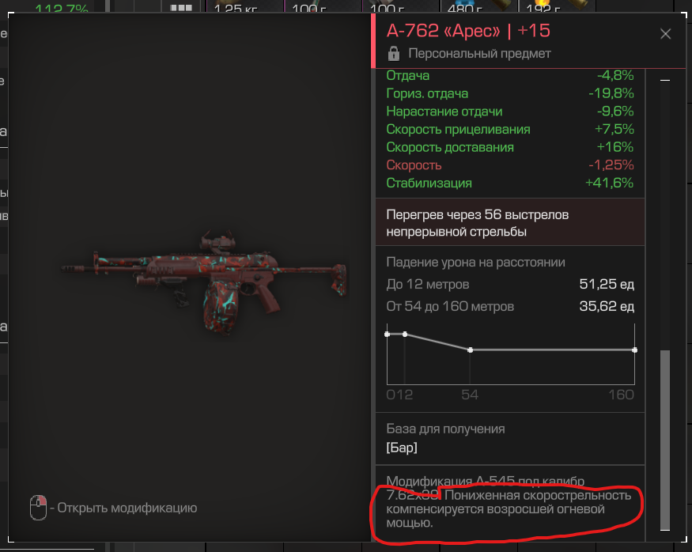Image resolution: width=692 pixels, height=552 pixels.
Task: Open weapon modification via Открыть модификацию
Action: coord(127,508)
